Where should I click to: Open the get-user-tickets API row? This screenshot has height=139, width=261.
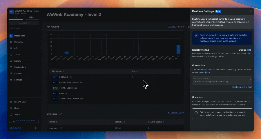pyautogui.click(x=115, y=83)
